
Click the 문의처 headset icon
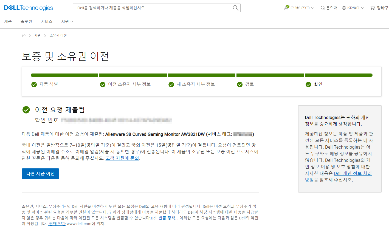pyautogui.click(x=323, y=8)
